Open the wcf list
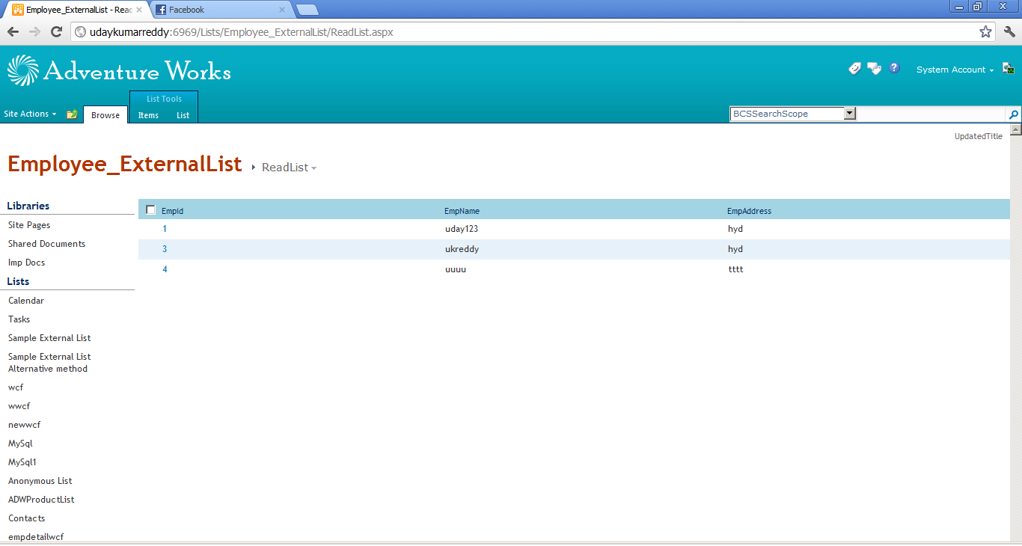The image size is (1022, 546). point(16,387)
